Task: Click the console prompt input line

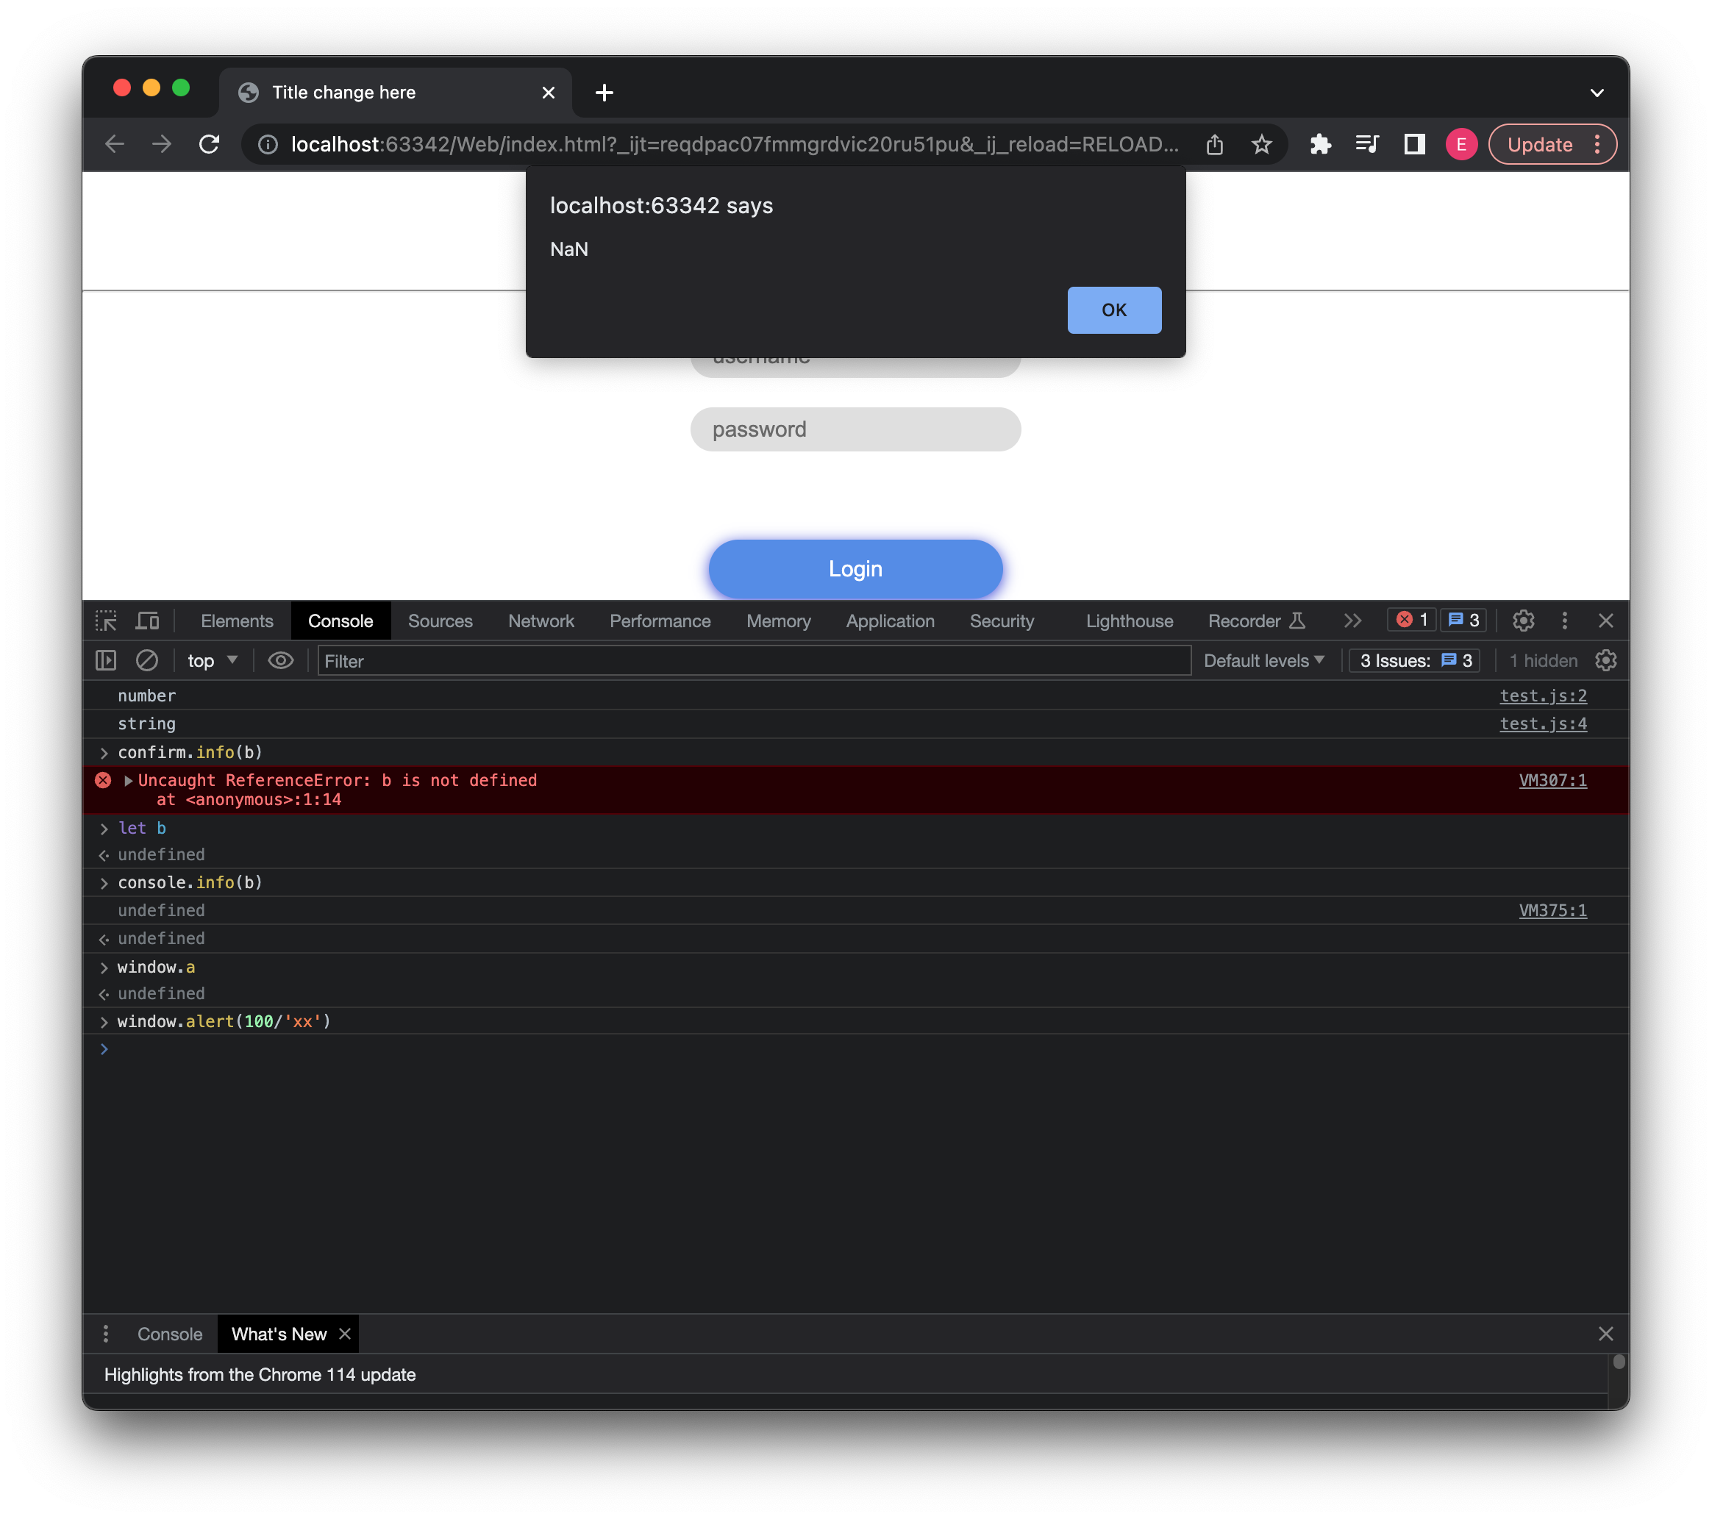Action: click(x=855, y=1049)
